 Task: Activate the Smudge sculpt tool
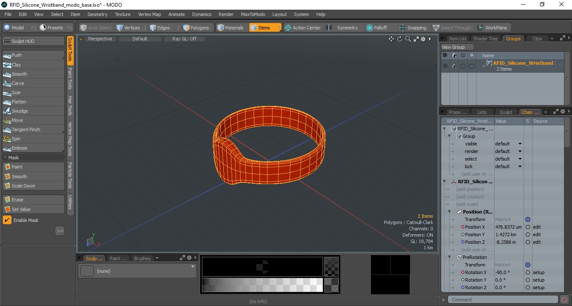[33, 111]
